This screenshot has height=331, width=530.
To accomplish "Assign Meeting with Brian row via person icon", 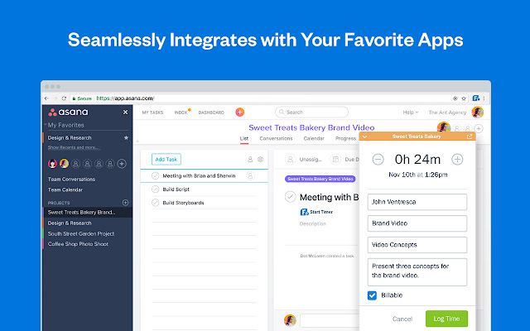I will [x=250, y=175].
